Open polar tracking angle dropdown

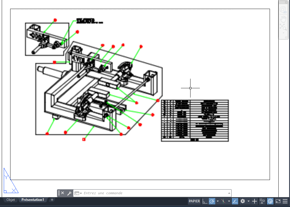[218, 201]
